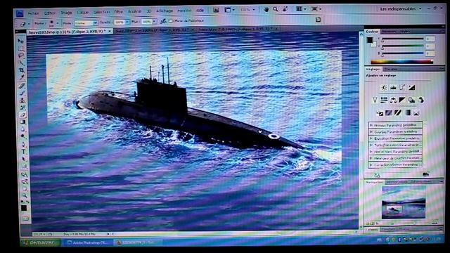Open the View Extras dropdown

pyautogui.click(x=229, y=10)
